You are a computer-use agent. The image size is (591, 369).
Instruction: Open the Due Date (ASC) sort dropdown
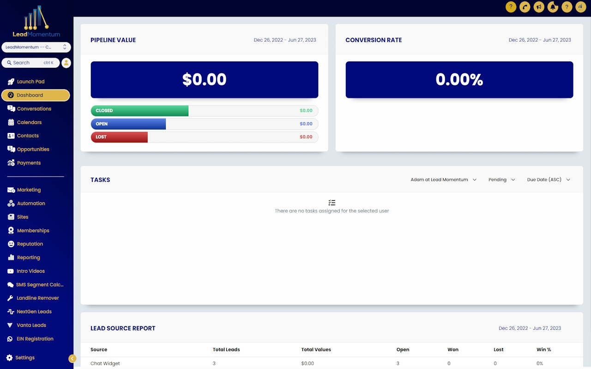click(x=549, y=180)
